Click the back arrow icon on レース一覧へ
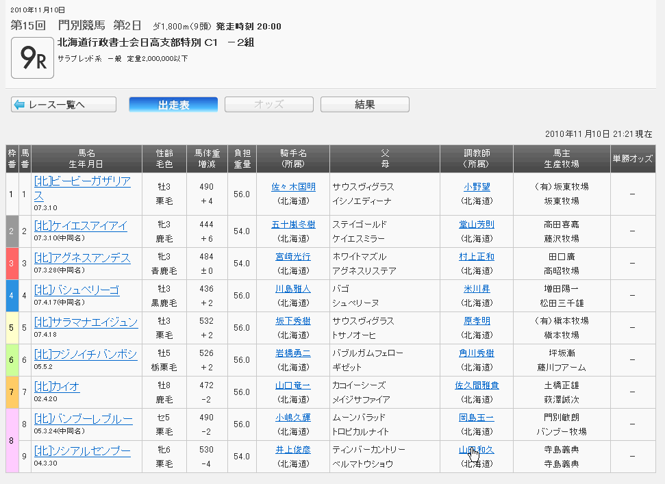The image size is (665, 484). [x=19, y=105]
